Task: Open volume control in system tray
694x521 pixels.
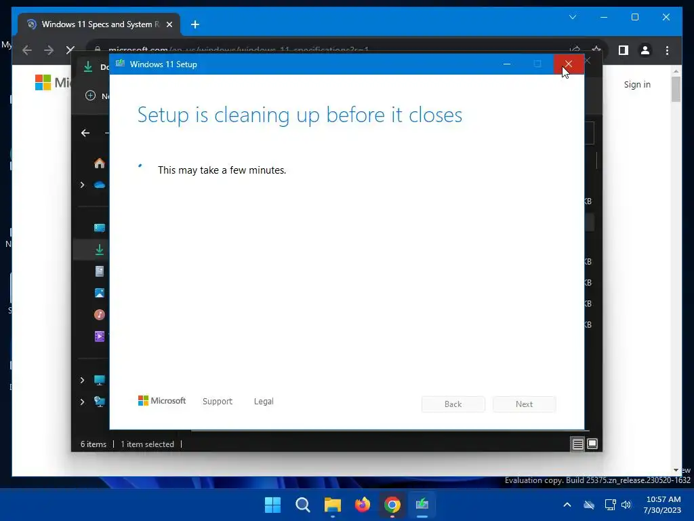Action: [x=626, y=505]
